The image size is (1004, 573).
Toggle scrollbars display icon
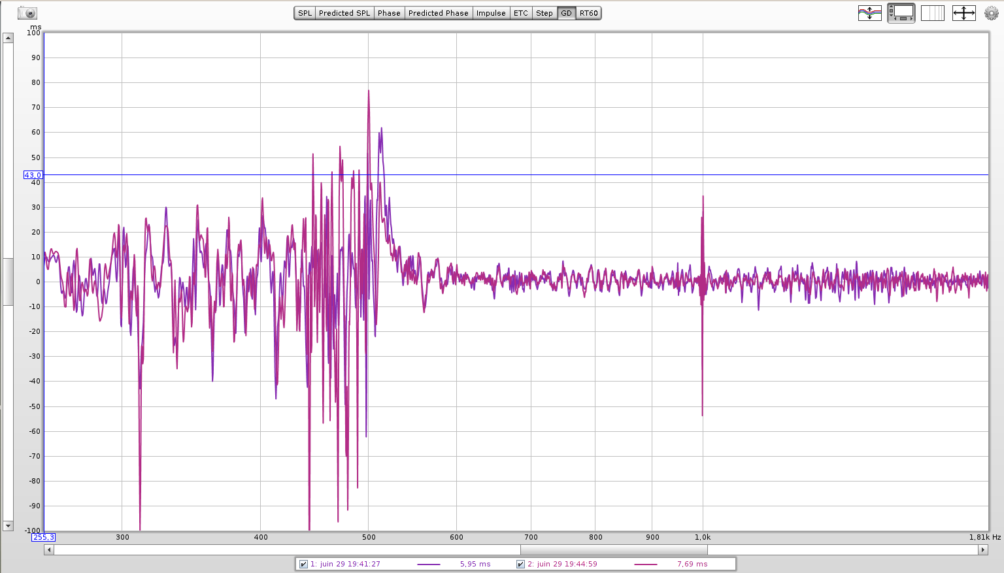coord(901,13)
